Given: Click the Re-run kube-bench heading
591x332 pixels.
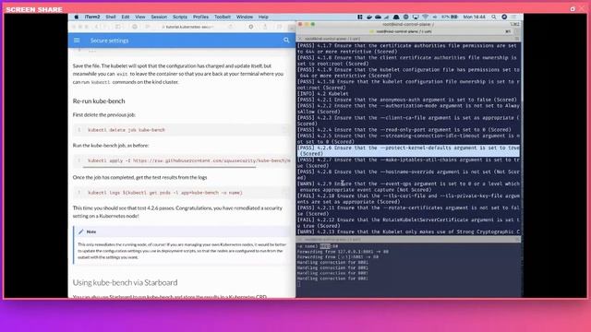Looking at the screenshot, I should pyautogui.click(x=99, y=101).
